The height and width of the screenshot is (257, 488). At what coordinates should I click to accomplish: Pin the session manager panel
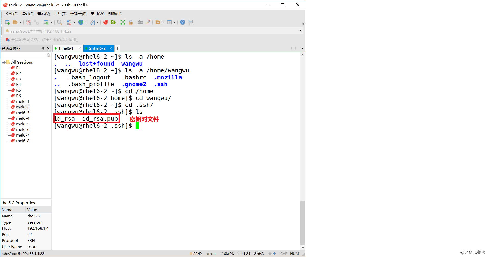(x=43, y=48)
